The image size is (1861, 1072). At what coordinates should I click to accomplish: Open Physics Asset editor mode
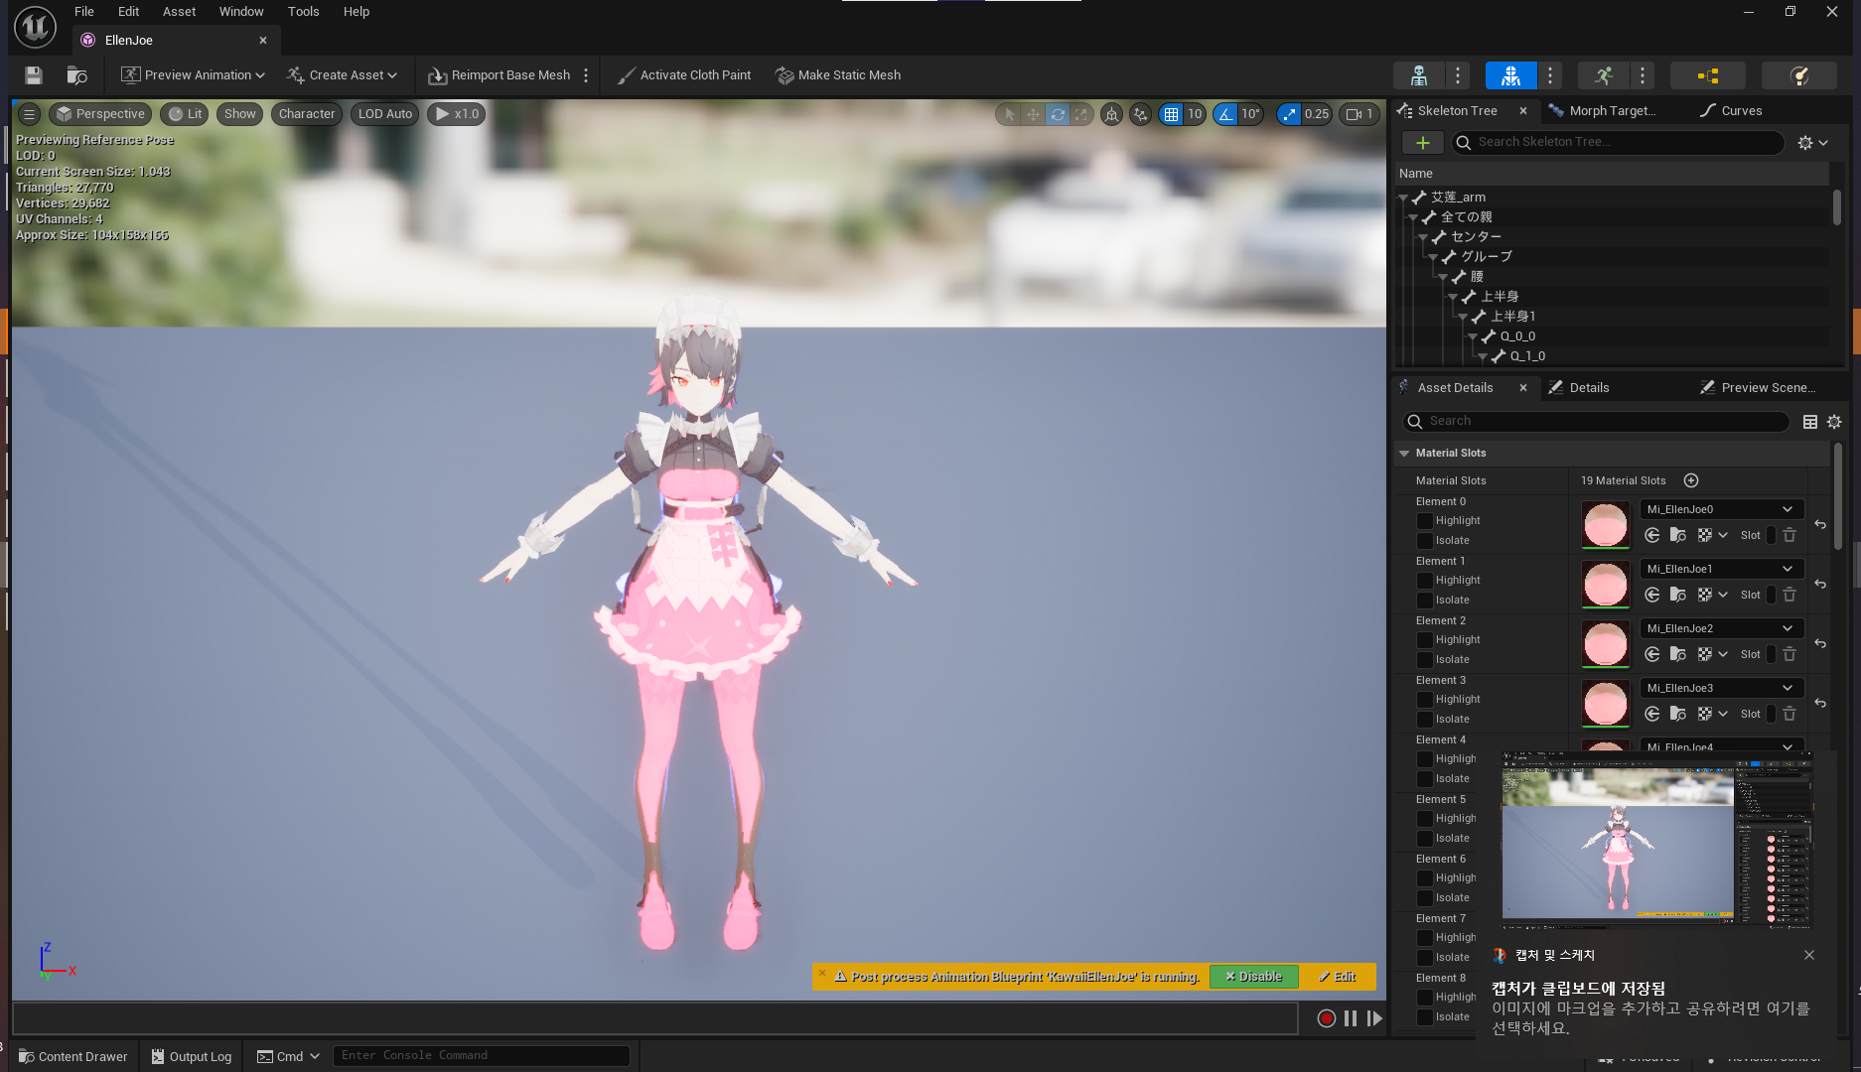click(1799, 75)
